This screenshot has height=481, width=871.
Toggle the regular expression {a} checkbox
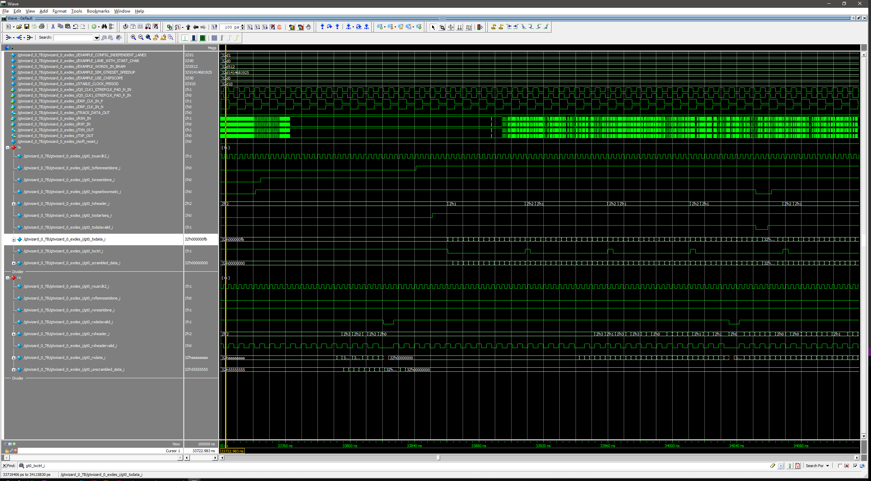840,466
